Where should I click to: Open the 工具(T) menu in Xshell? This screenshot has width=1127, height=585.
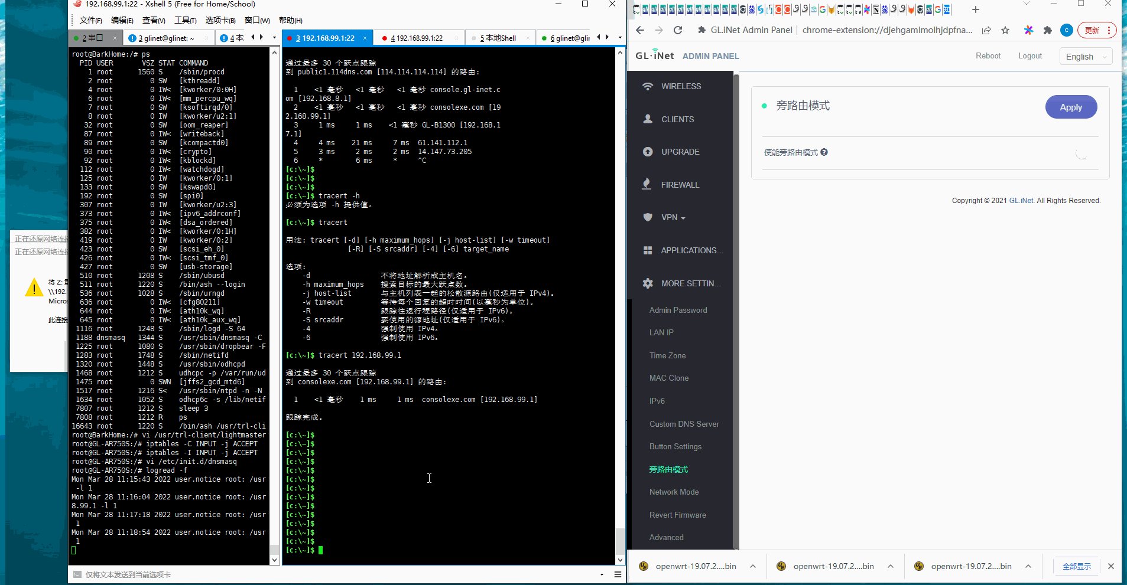click(x=185, y=20)
